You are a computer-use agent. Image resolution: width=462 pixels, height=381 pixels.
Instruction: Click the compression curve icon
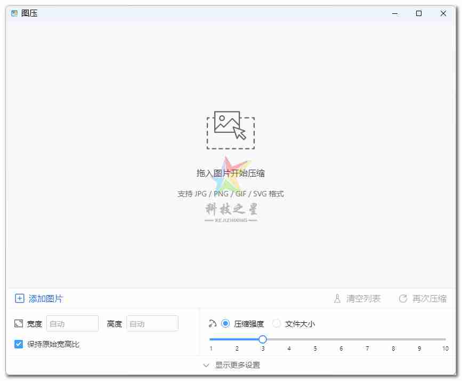pos(212,323)
